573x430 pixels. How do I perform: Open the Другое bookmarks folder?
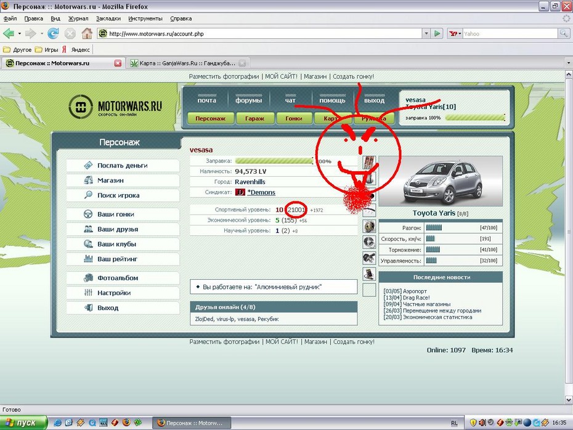[17, 50]
